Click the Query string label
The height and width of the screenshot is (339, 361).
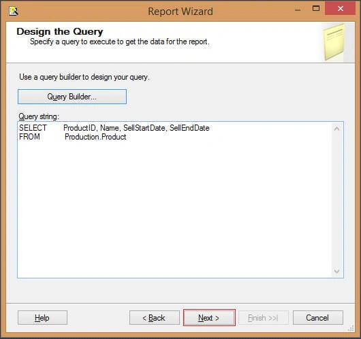(39, 116)
